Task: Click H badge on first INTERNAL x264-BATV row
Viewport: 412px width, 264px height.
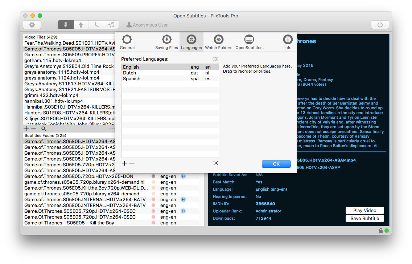Action: [x=183, y=199]
